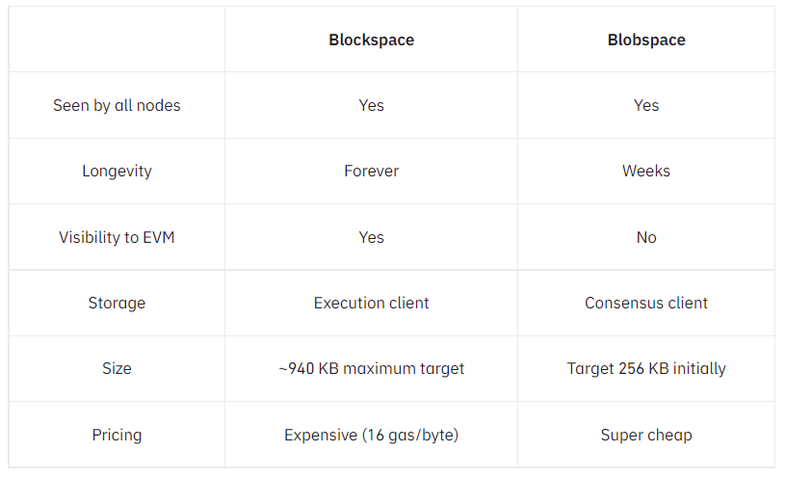The image size is (786, 478).
Task: Click the '~940 KB maximum target' cell
Action: click(371, 368)
